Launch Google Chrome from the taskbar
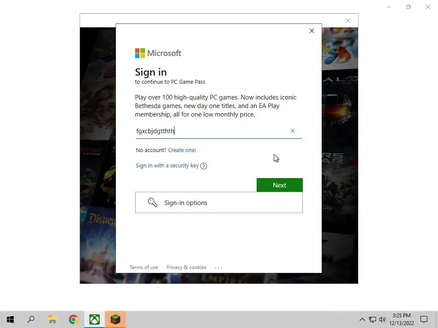This screenshot has width=438, height=328. [73, 319]
